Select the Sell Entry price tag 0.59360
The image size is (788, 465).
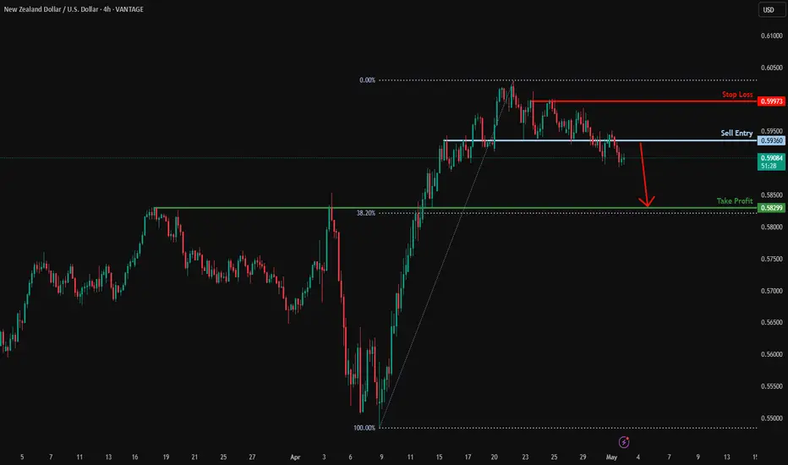(771, 140)
